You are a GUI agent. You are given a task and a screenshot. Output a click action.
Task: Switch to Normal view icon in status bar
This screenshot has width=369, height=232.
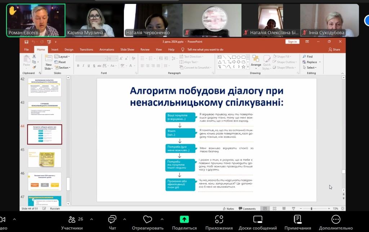coord(265,209)
